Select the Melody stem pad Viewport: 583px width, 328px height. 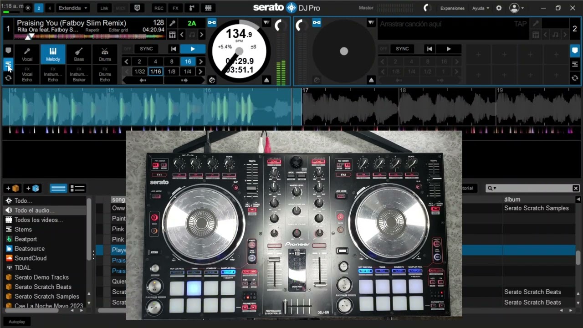tap(53, 54)
